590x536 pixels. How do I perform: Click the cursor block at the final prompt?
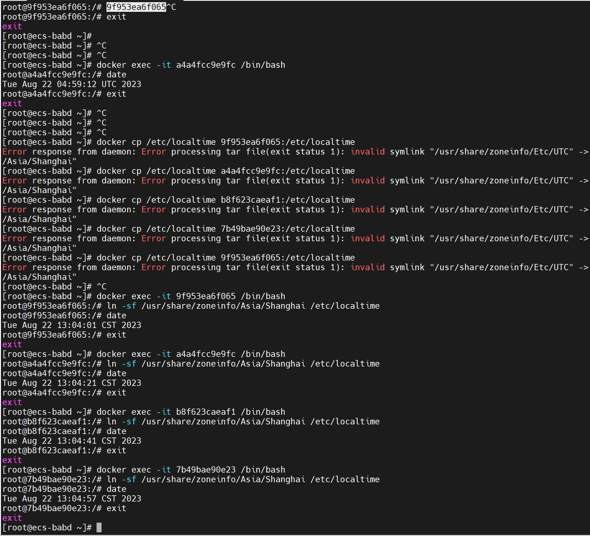click(x=99, y=528)
